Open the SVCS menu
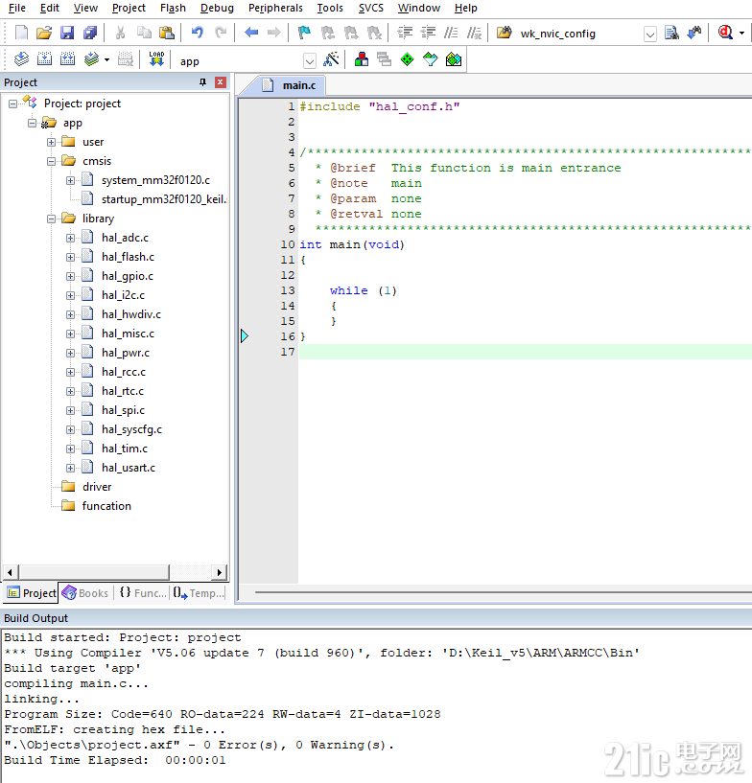Screen dimensions: 752x783 click(371, 8)
